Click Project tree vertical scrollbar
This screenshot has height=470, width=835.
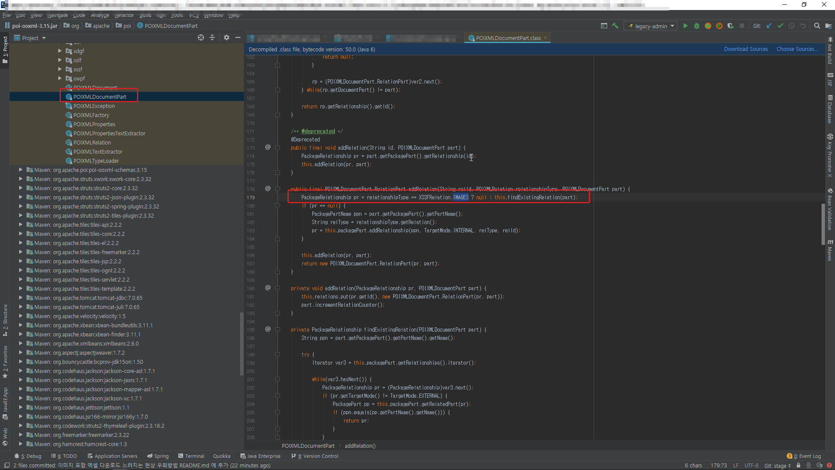point(242,344)
